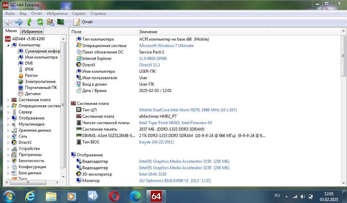Open the Разгон flame icon item
Viewport: 347px width, 203px height.
[x=21, y=75]
